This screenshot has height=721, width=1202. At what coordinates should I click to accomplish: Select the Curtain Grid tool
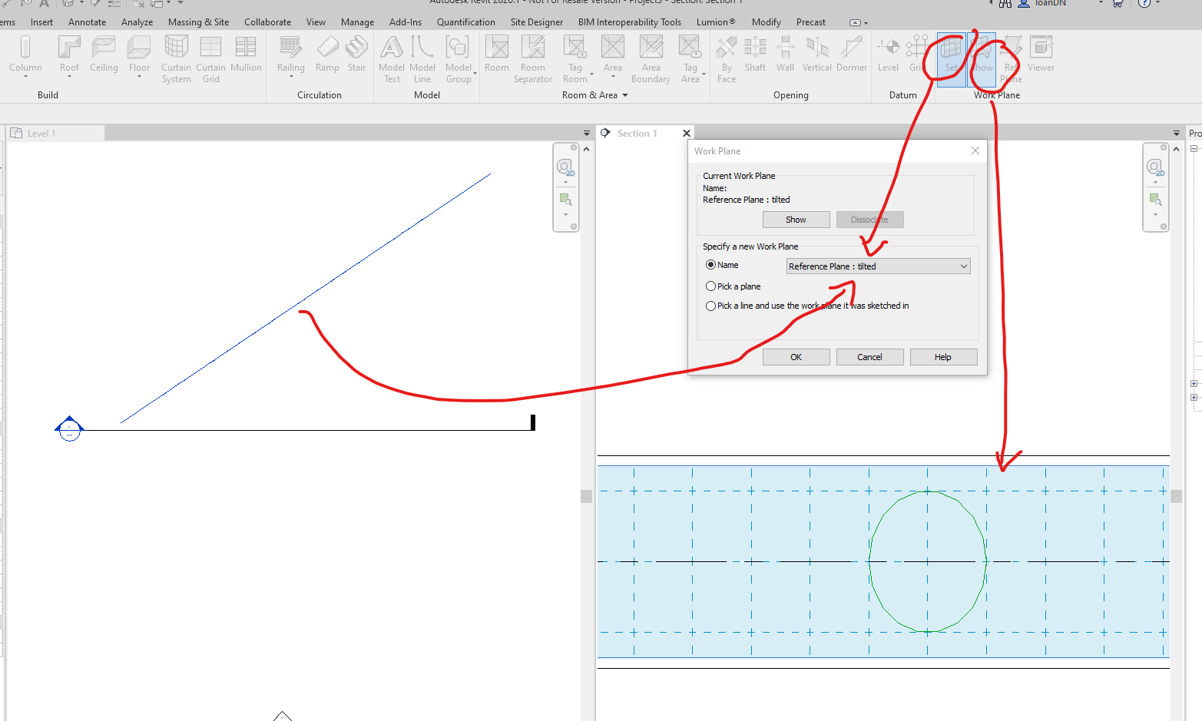210,59
